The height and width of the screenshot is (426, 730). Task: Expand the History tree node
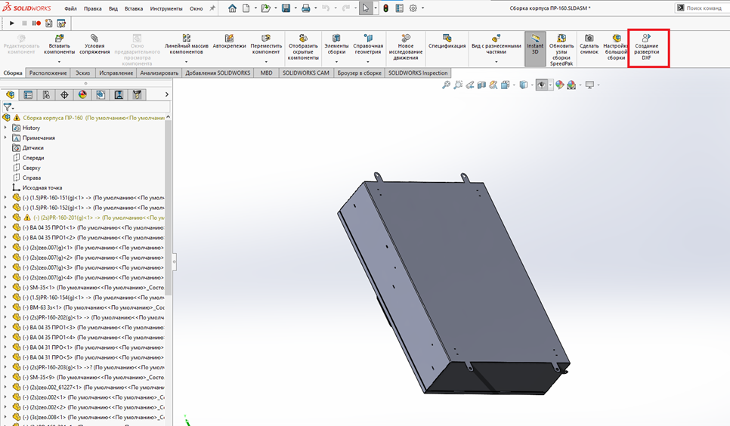pyautogui.click(x=5, y=128)
